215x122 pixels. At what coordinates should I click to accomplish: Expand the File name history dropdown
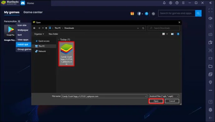[146, 96]
